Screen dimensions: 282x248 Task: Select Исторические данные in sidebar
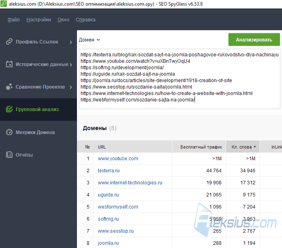tap(39, 64)
